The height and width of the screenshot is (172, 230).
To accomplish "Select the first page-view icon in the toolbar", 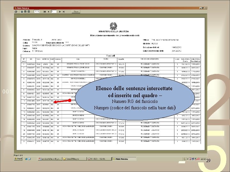I will (x=22, y=11).
